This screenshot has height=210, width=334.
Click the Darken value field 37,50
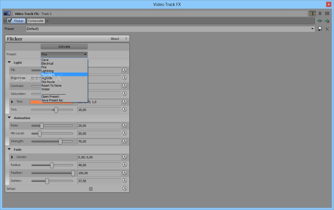click(x=99, y=181)
